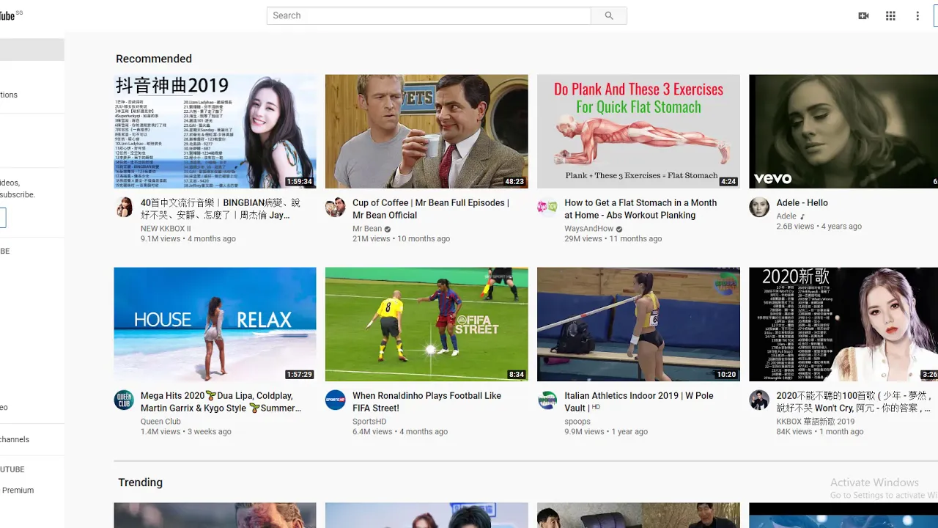The height and width of the screenshot is (528, 938).
Task: Open Ronaldinho FIFA Street thumbnail
Action: pos(426,324)
